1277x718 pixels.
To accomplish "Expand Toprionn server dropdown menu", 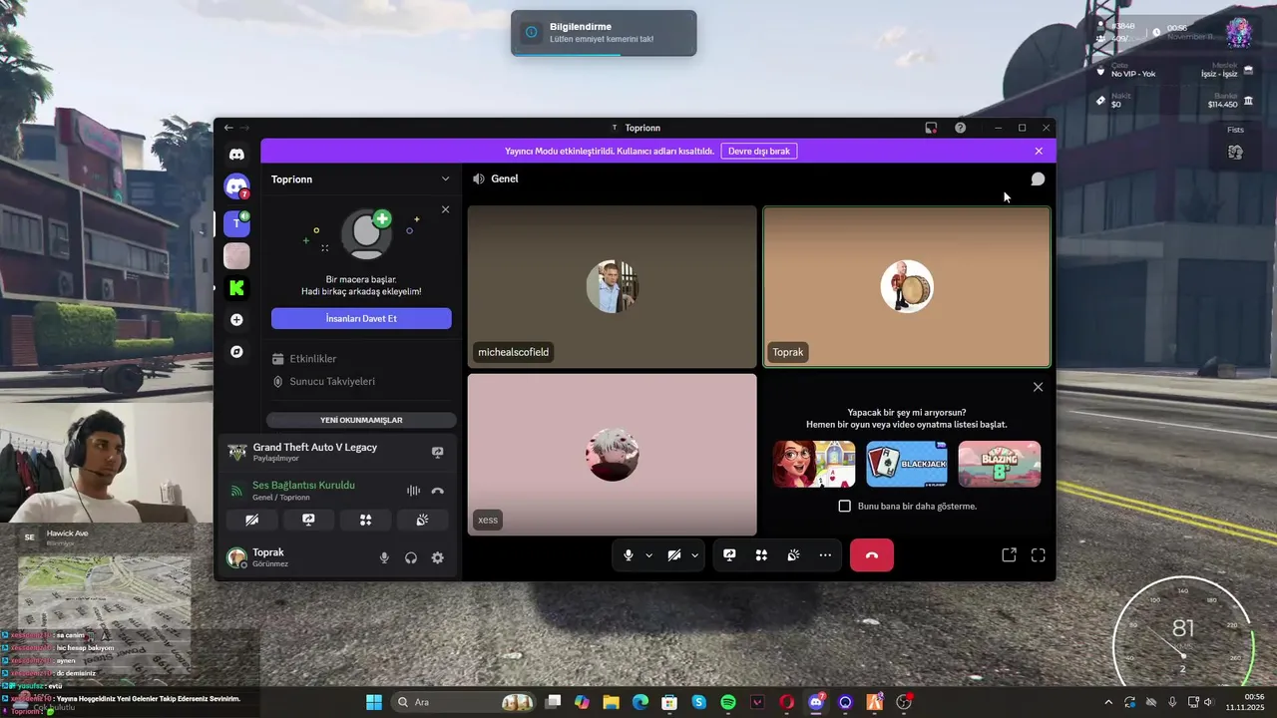I will tap(445, 179).
